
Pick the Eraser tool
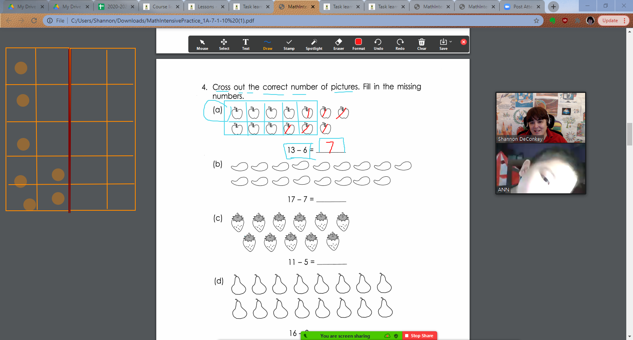[x=339, y=44]
